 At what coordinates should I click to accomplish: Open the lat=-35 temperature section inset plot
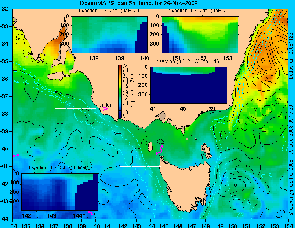[200, 35]
